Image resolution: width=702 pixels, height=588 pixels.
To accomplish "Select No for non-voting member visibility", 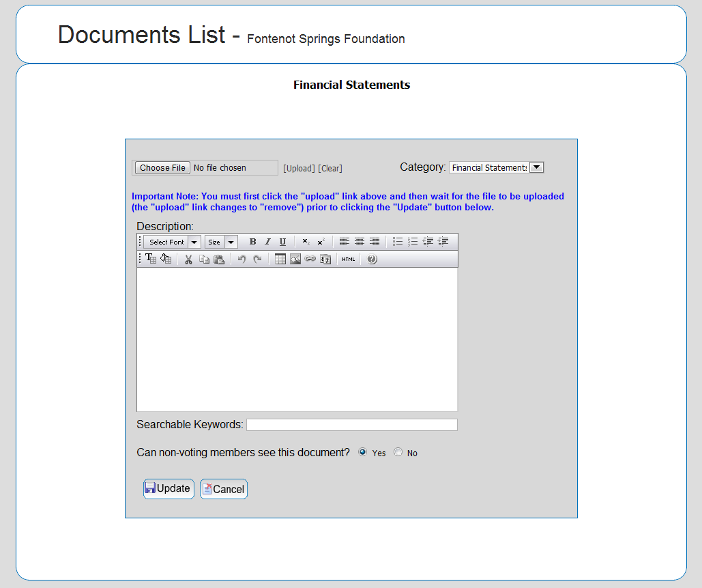I will [398, 452].
